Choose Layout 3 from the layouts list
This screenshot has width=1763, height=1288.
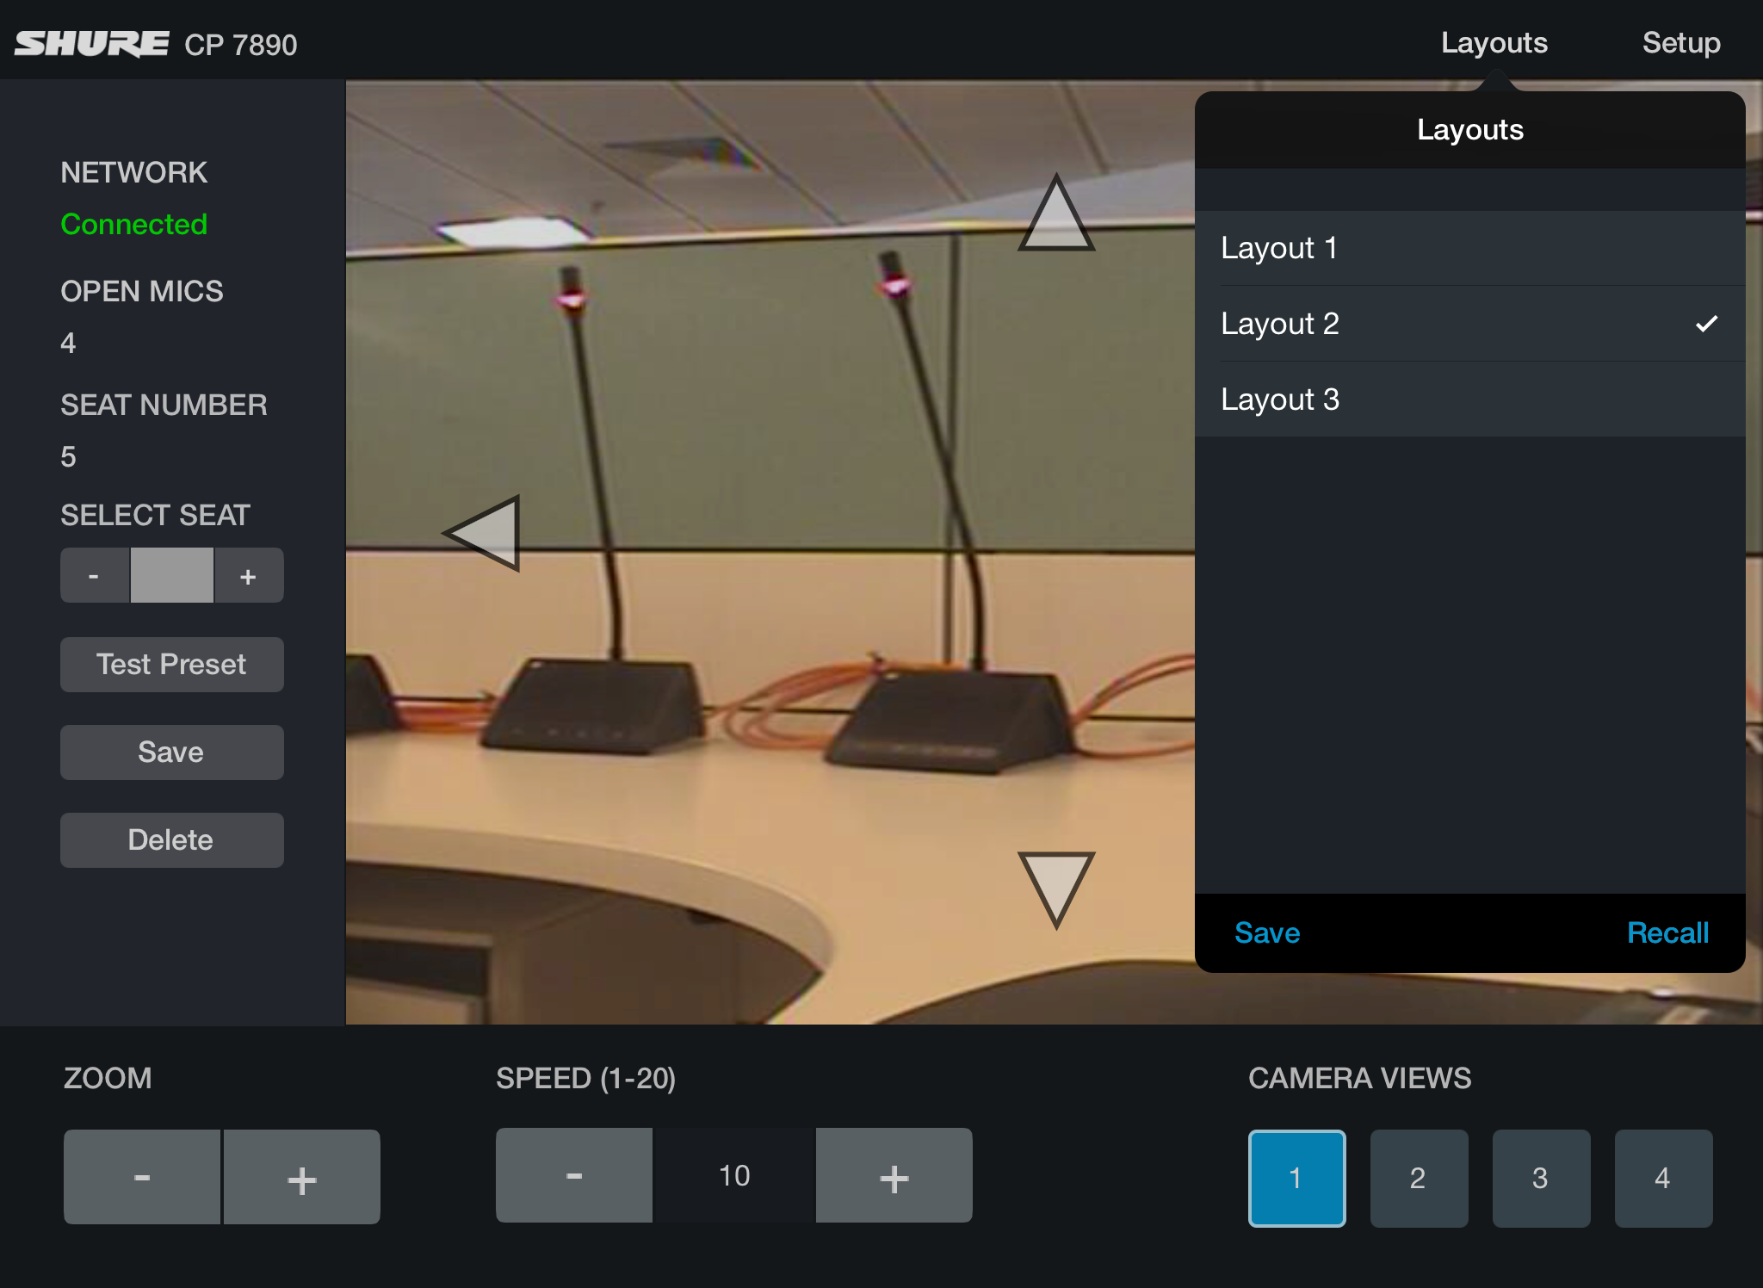1469,399
